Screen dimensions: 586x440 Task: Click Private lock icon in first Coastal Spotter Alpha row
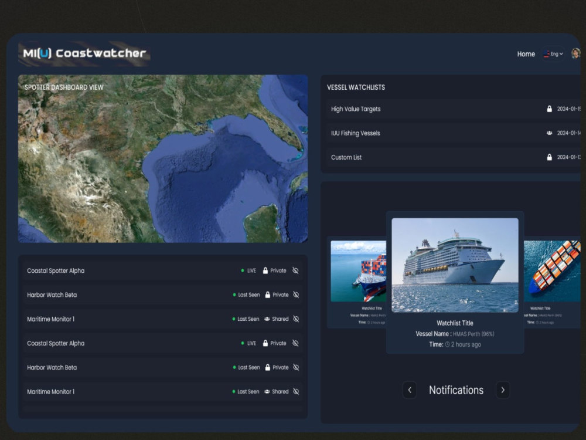[265, 270]
